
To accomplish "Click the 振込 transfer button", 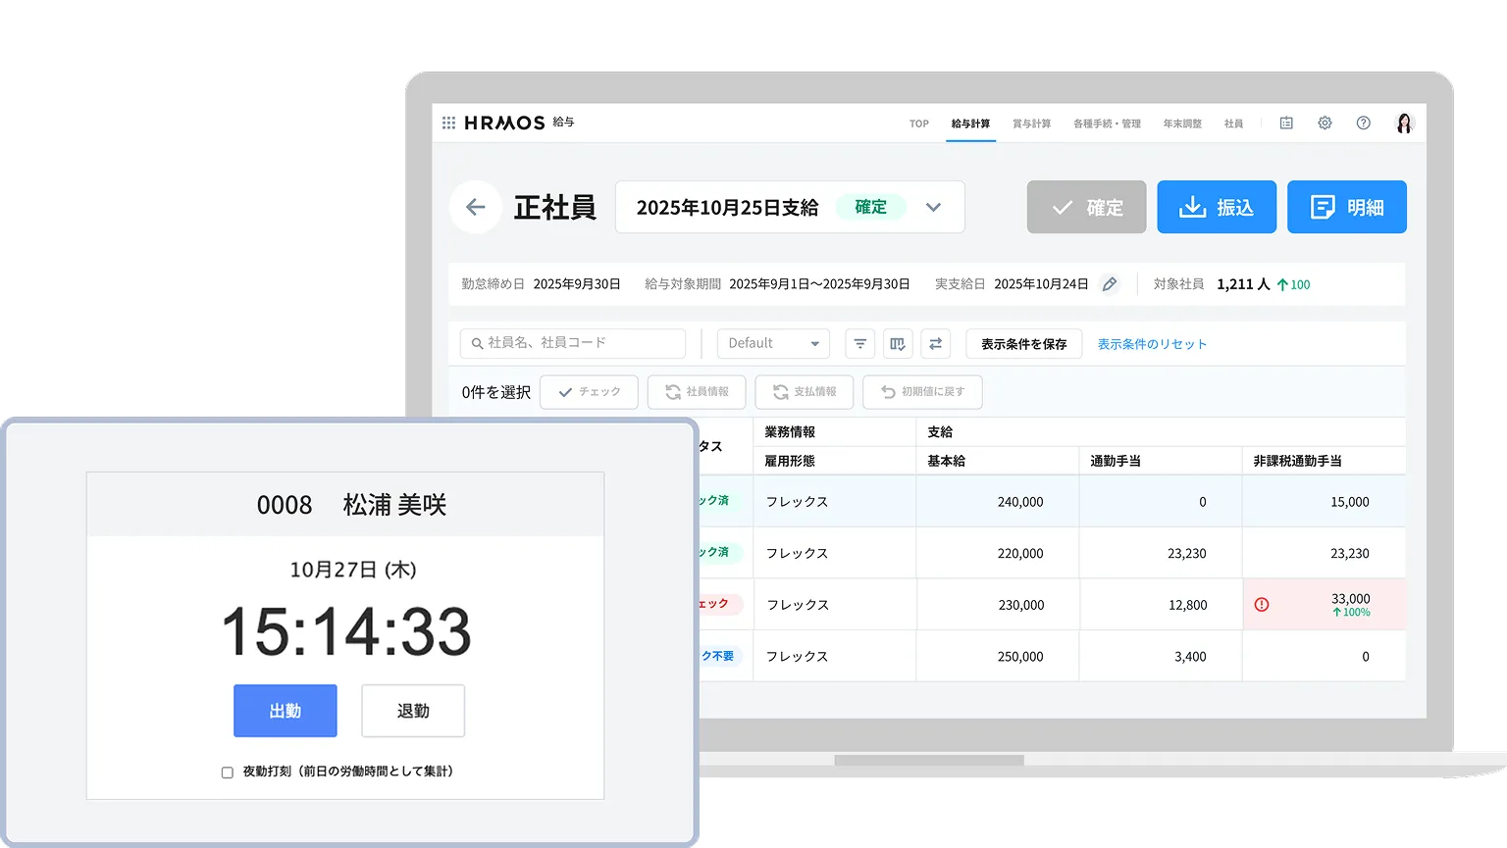I will pos(1217,207).
